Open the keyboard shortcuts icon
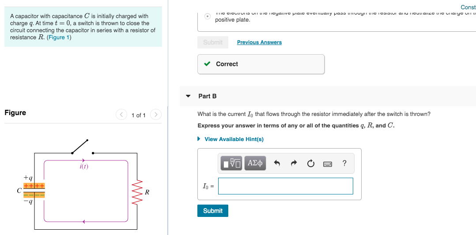 tap(328, 164)
